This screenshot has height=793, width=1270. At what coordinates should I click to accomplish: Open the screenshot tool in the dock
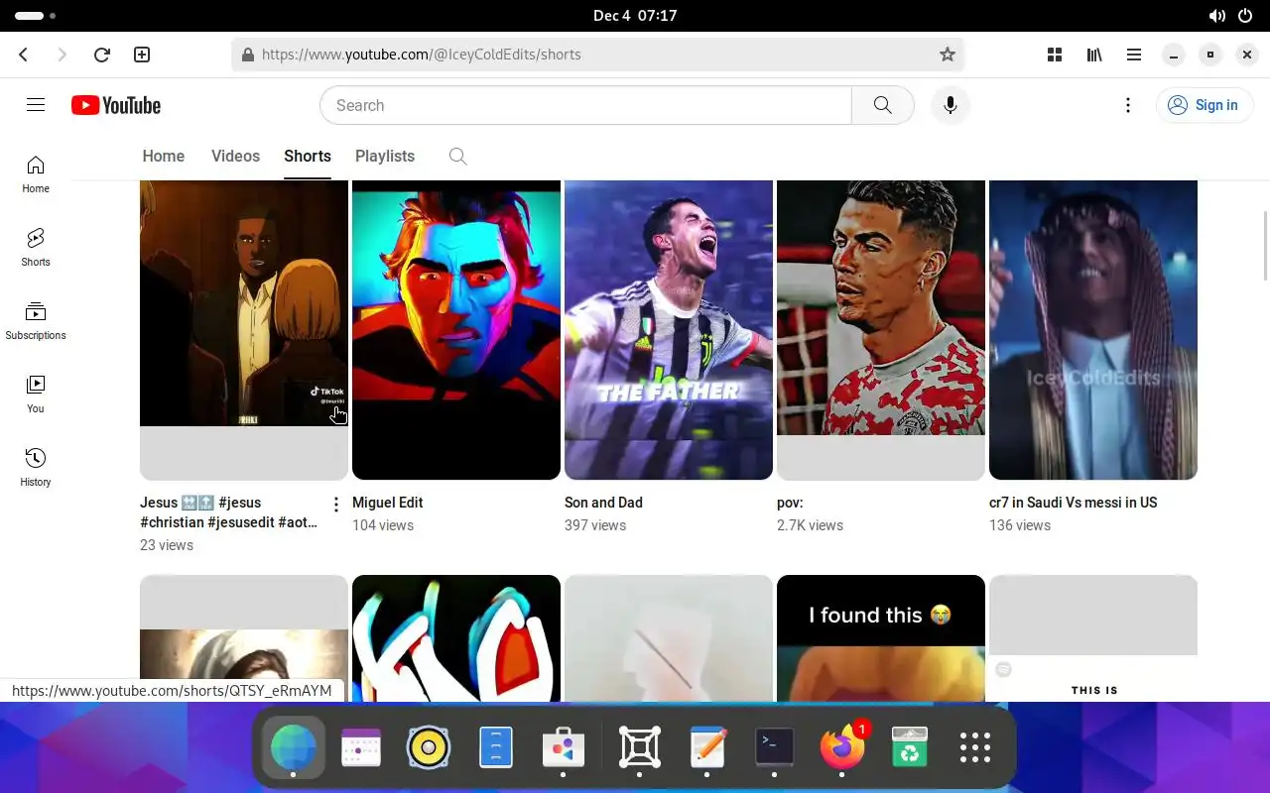coord(640,747)
